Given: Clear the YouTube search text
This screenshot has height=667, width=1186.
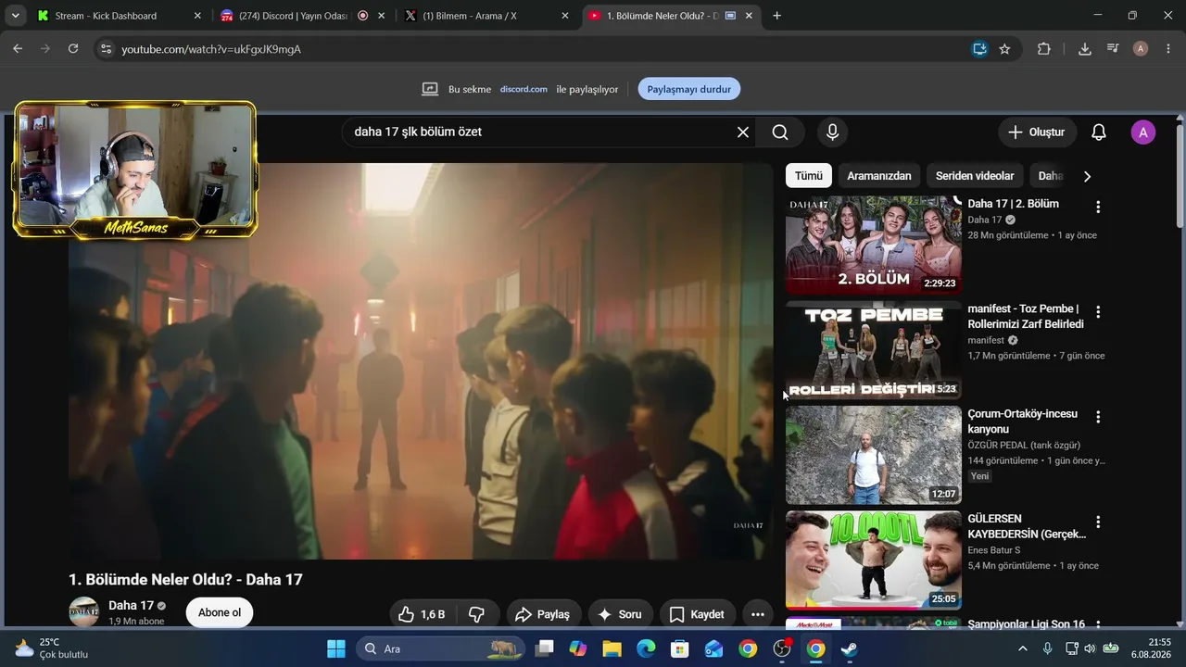Looking at the screenshot, I should point(743,132).
